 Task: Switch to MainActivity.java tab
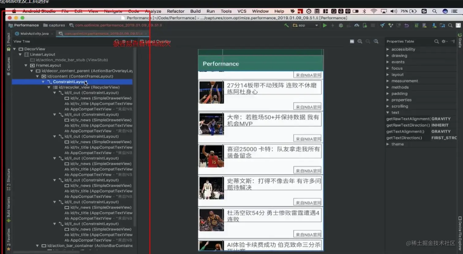[34, 34]
